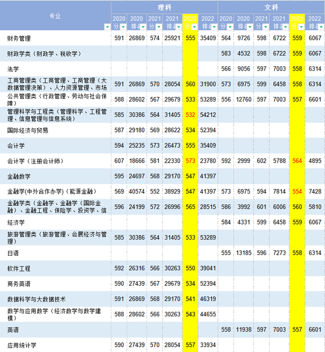Open 文科 2020 分数 filter arrow
325x352 pixels.
click(230, 27)
